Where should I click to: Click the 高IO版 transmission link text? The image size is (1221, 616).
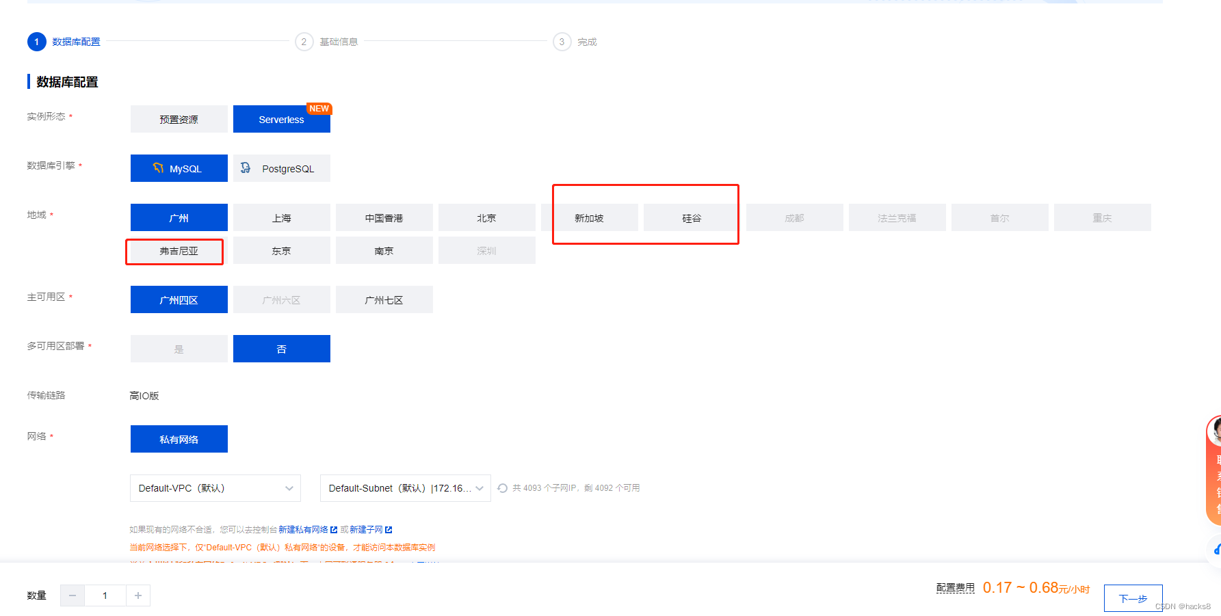click(x=144, y=396)
